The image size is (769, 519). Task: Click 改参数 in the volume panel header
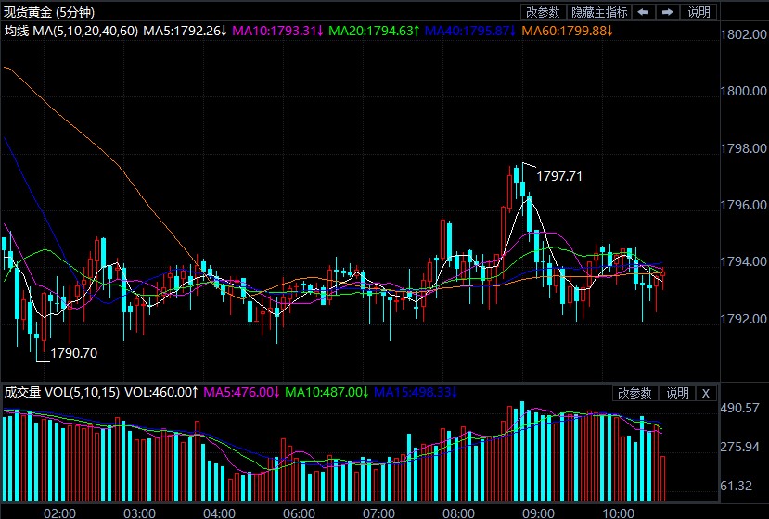coord(636,393)
